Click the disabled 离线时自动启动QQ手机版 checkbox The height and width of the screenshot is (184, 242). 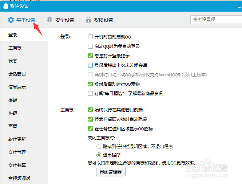90,75
